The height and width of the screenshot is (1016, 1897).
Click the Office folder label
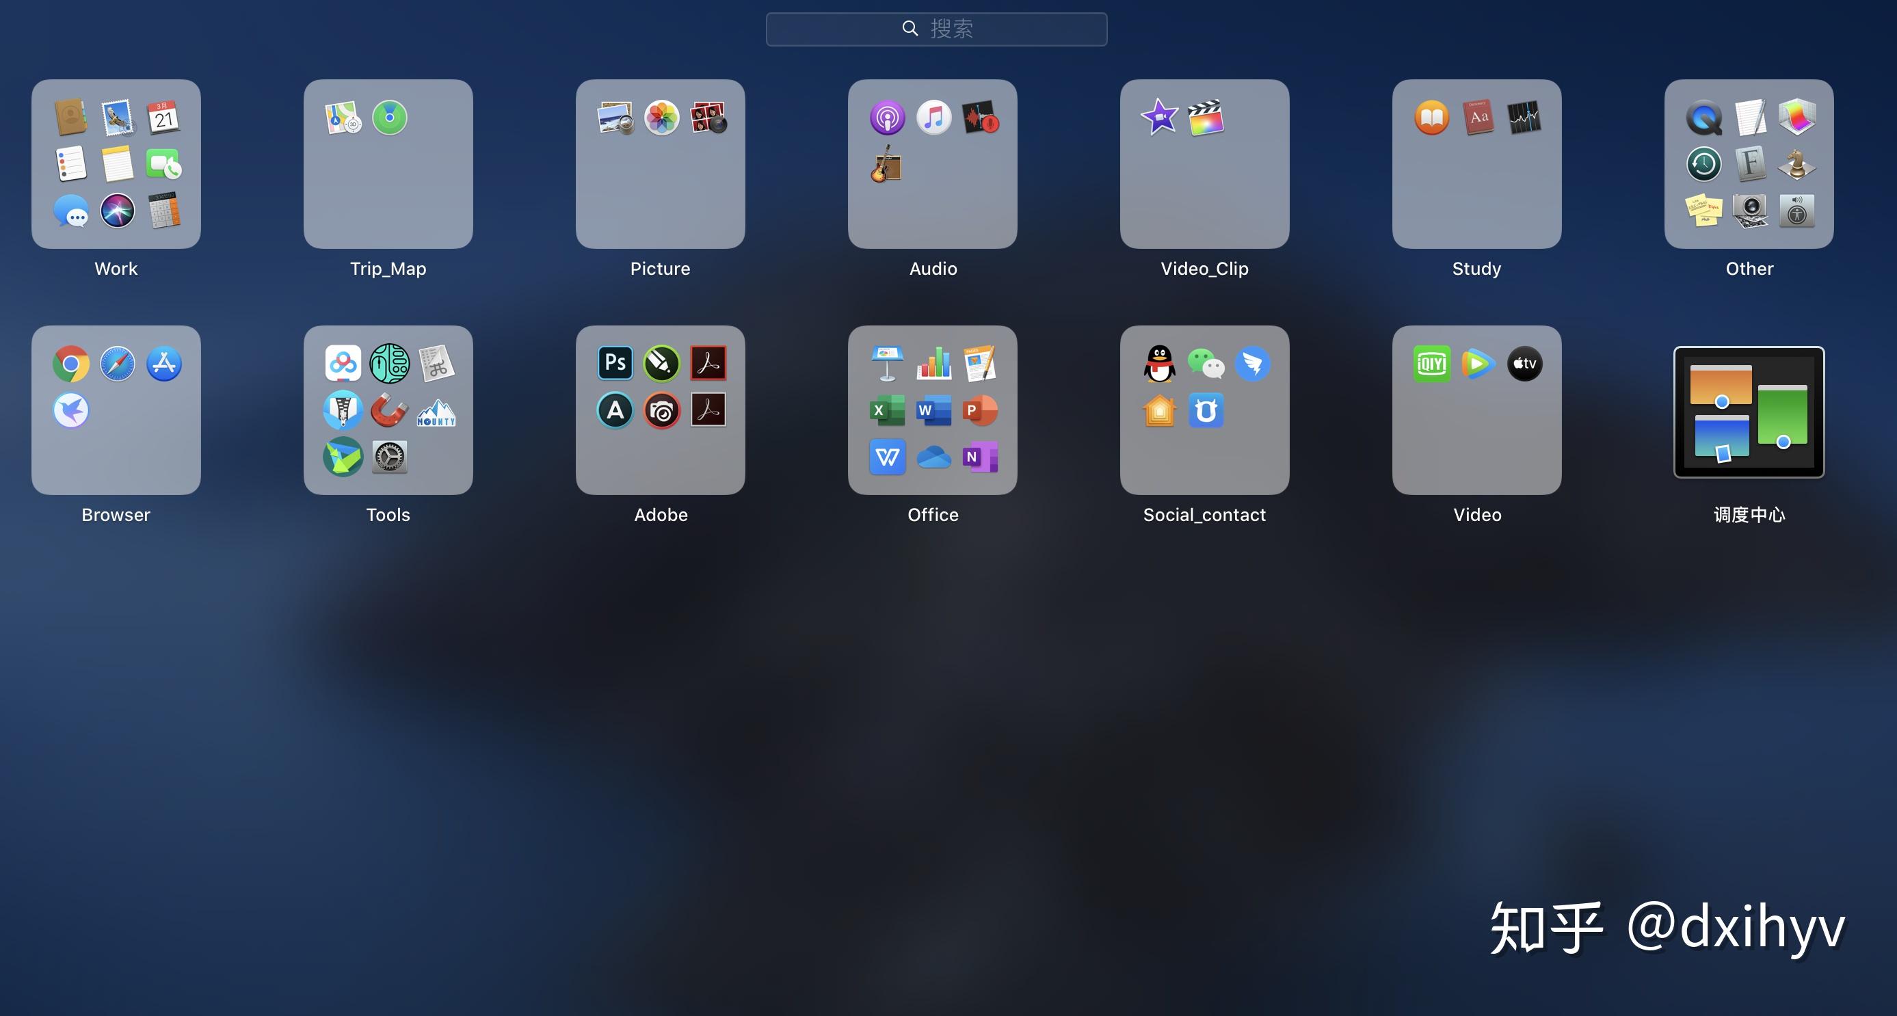[933, 515]
